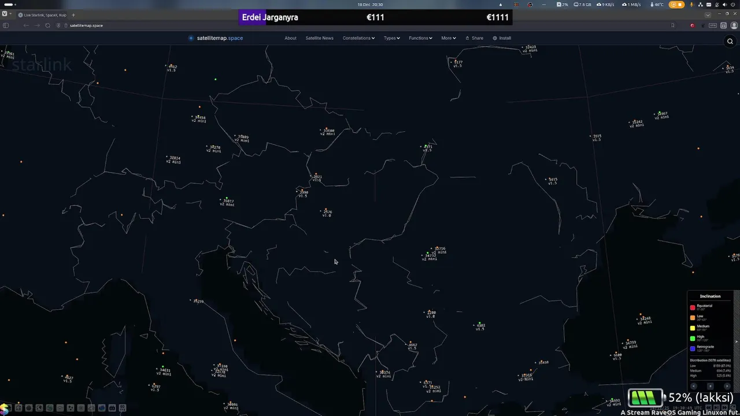740x416 pixels.
Task: Open the About page
Action: (x=290, y=38)
